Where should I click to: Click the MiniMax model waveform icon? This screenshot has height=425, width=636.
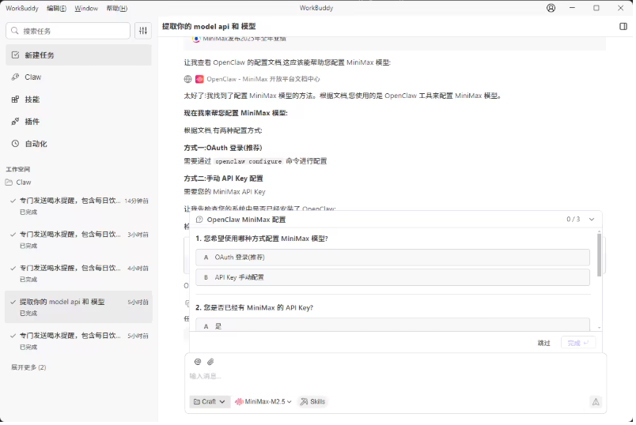[239, 402]
